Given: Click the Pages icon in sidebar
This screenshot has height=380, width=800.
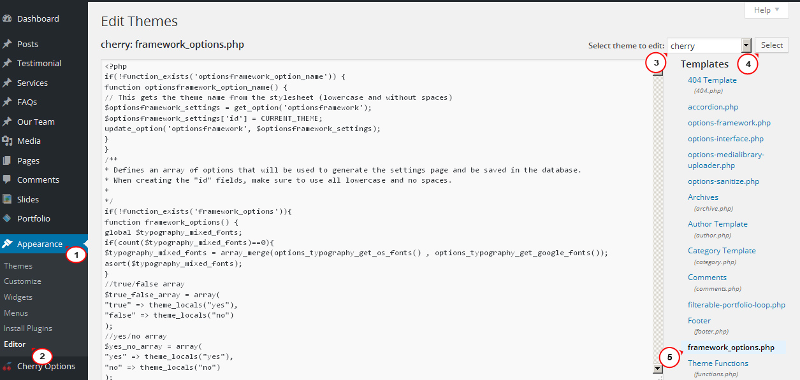Looking at the screenshot, I should pyautogui.click(x=7, y=160).
